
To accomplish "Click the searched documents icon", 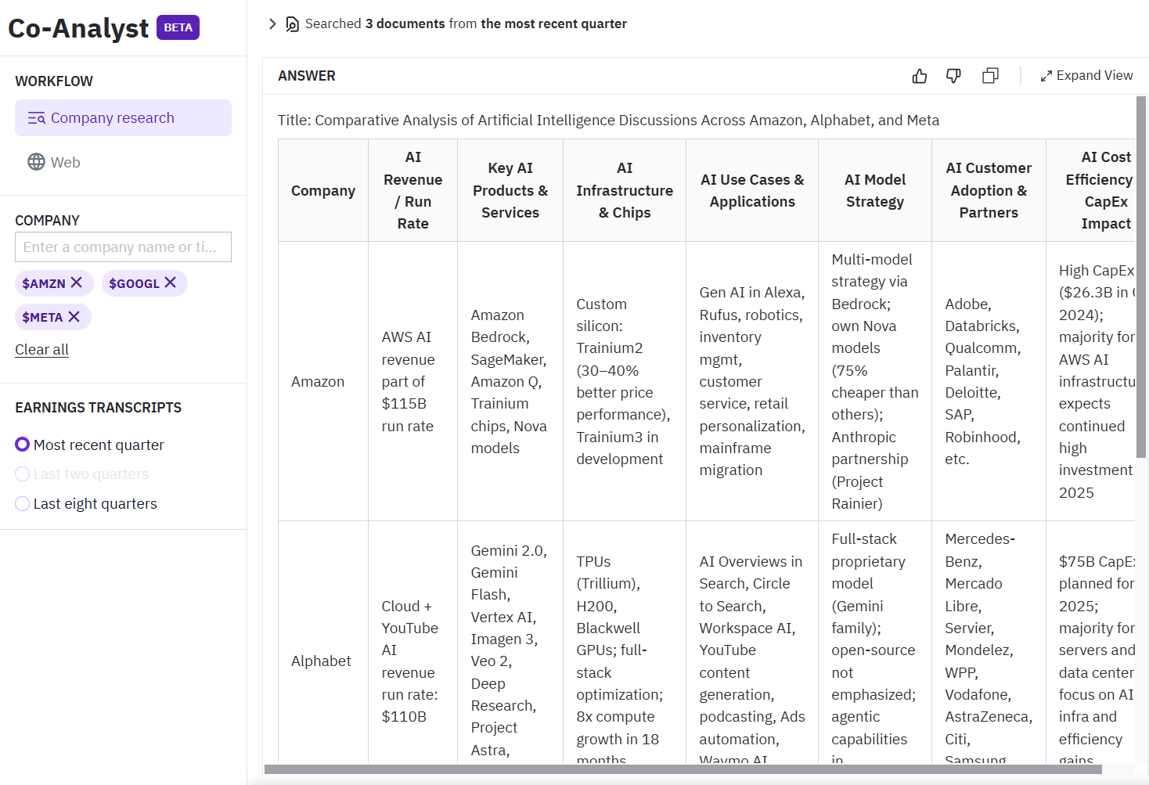I will (x=292, y=24).
